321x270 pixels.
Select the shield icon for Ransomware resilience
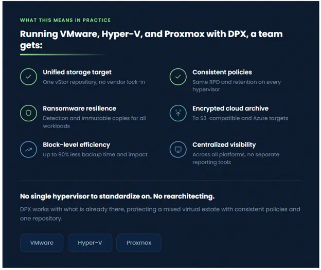point(28,113)
